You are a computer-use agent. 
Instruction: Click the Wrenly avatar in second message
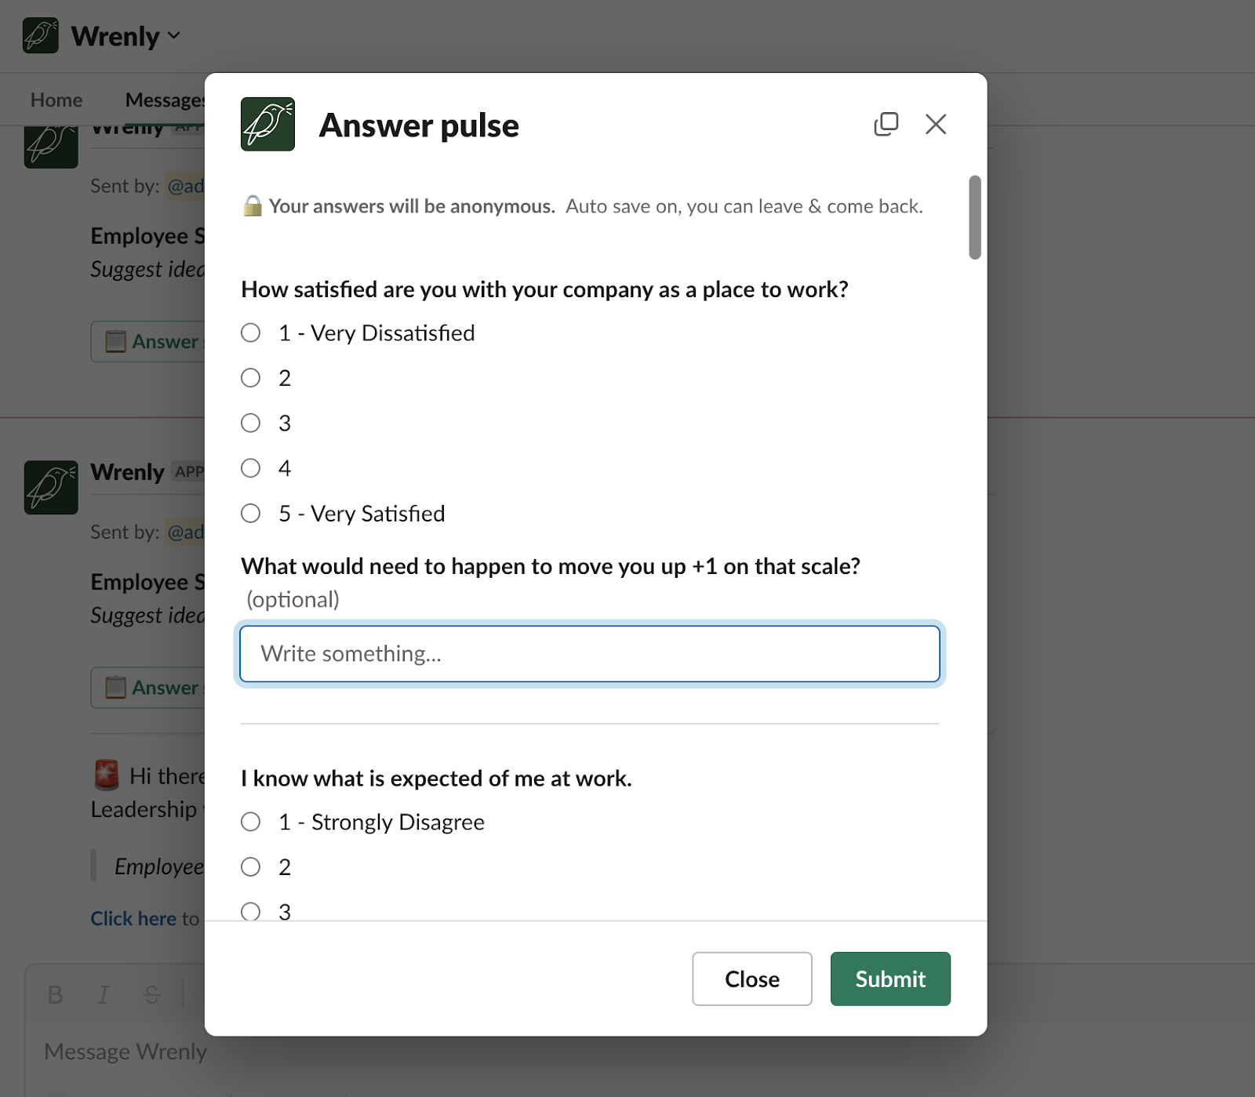51,487
